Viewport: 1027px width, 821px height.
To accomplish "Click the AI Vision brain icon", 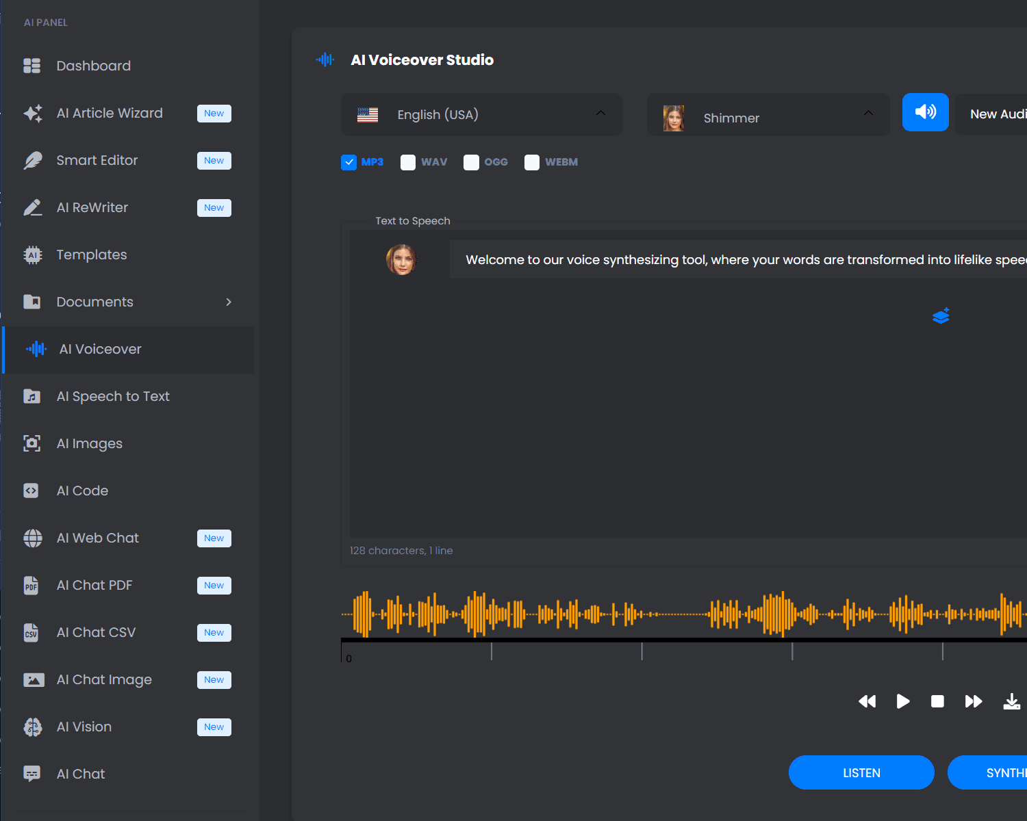I will pyautogui.click(x=32, y=727).
